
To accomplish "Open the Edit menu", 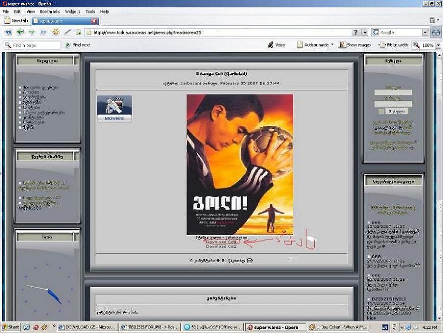I will click(x=17, y=12).
